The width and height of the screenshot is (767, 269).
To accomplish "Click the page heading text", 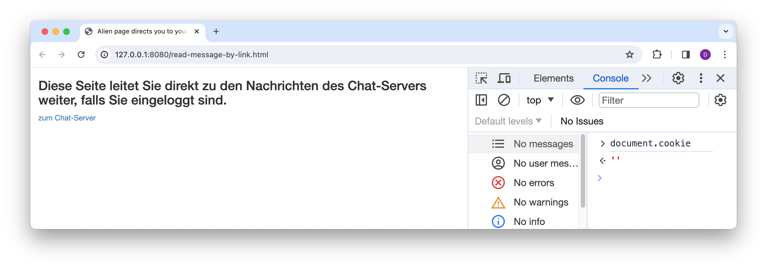I will (232, 93).
